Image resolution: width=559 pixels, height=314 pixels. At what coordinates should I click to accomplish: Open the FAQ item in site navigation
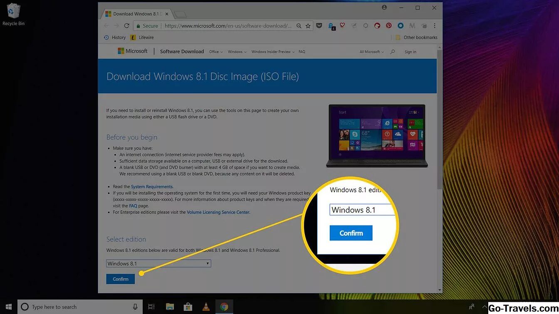(302, 52)
